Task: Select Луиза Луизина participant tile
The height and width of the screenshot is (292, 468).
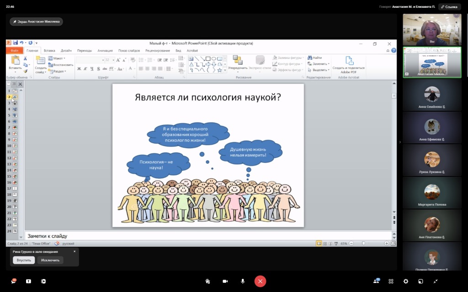Action: point(432,161)
